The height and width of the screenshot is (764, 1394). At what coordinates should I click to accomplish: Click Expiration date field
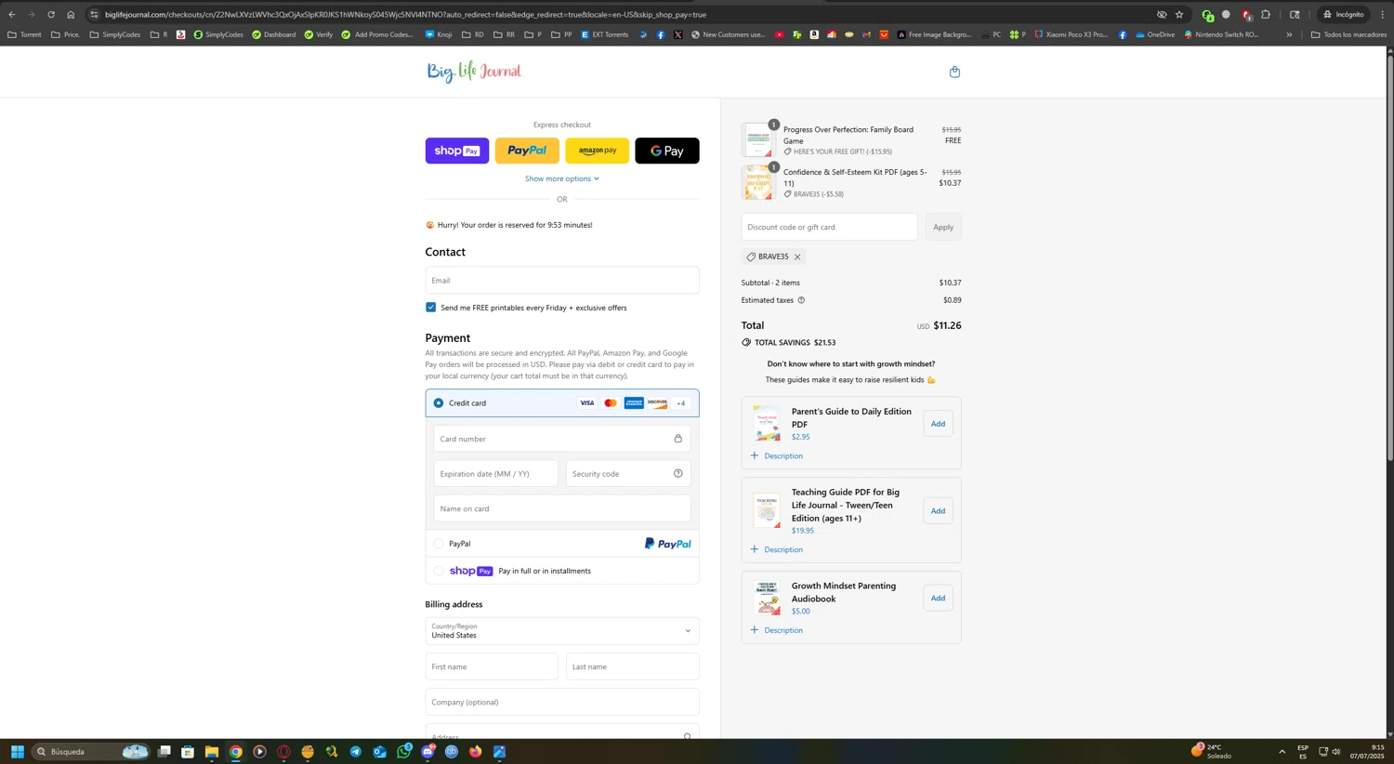tap(495, 474)
